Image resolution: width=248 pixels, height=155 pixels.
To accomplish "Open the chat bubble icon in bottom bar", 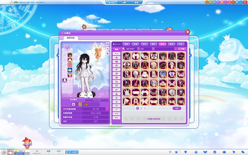I will pyautogui.click(x=243, y=152).
